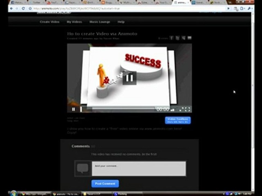Switch to the YouTube browser tab
Screen dimensions: 262x196
click(x=54, y=2)
